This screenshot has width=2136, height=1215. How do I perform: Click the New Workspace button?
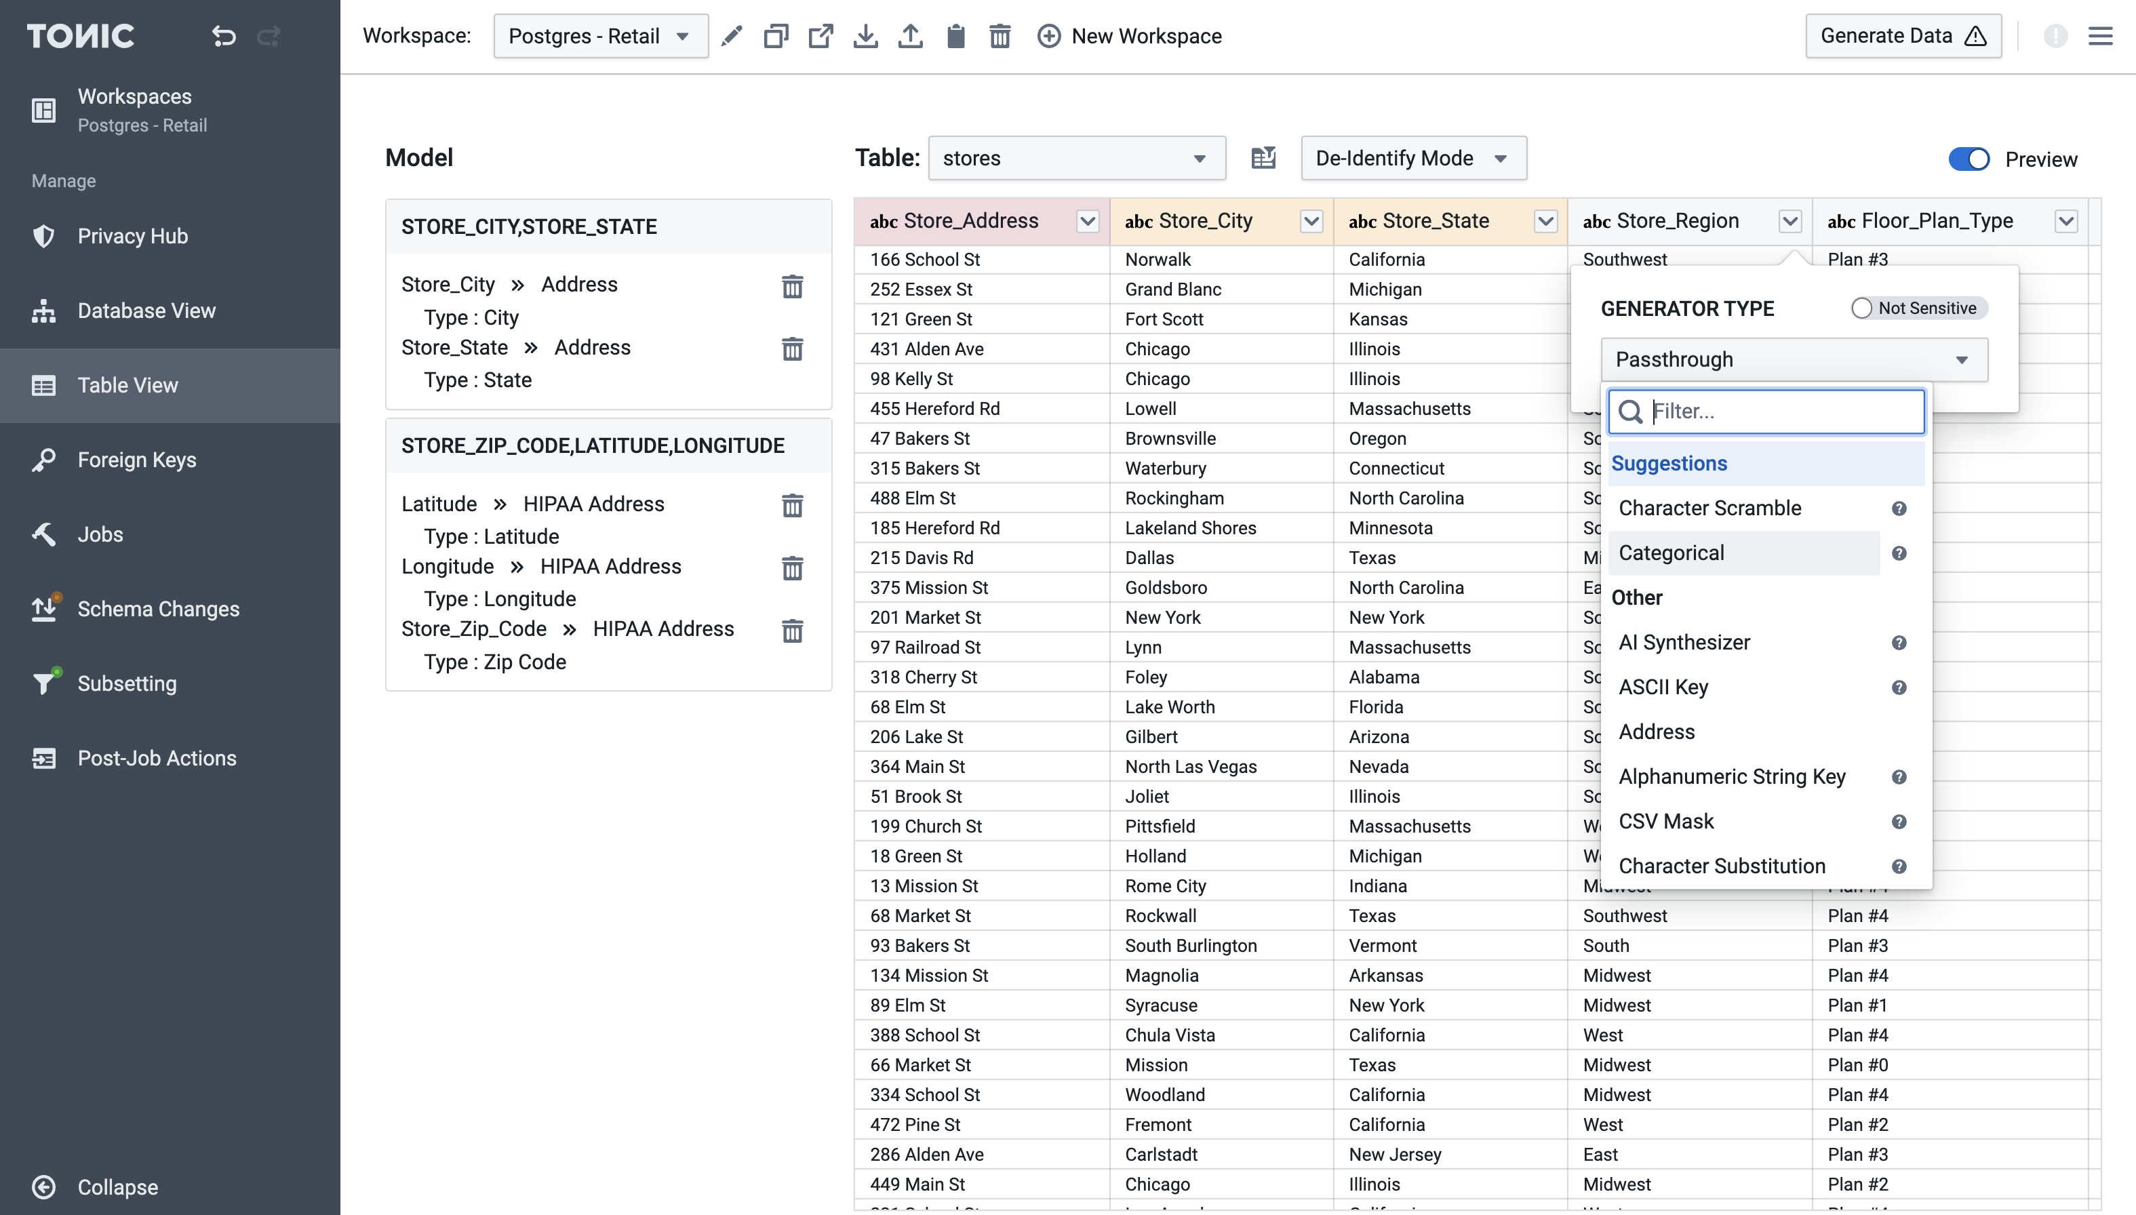click(1129, 36)
